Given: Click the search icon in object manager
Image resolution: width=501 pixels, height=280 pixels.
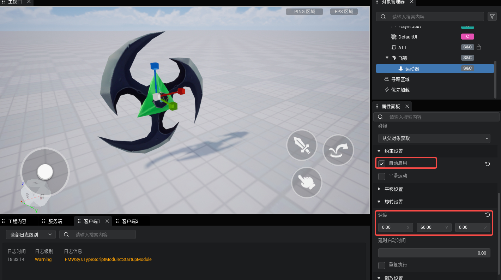Looking at the screenshot, I should (383, 17).
